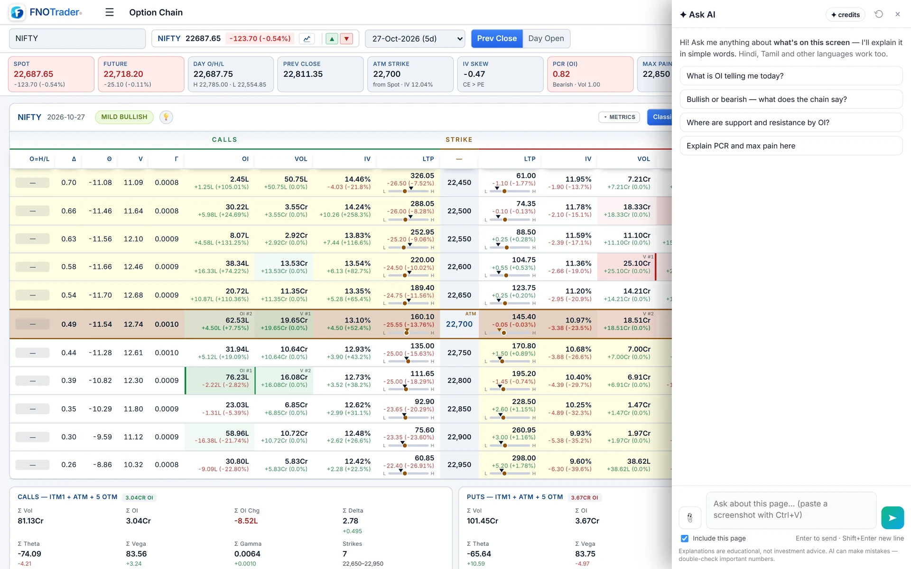The width and height of the screenshot is (911, 569).
Task: Click the FNOTrader logo icon
Action: pyautogui.click(x=17, y=12)
